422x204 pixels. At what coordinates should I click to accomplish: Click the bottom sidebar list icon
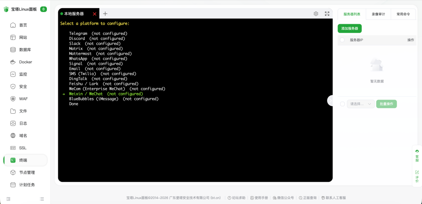point(42,199)
